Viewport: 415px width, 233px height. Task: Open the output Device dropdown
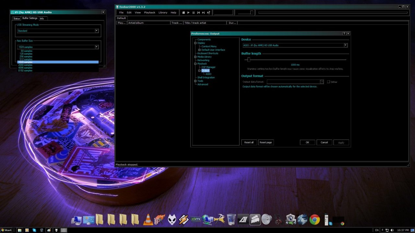(346, 45)
